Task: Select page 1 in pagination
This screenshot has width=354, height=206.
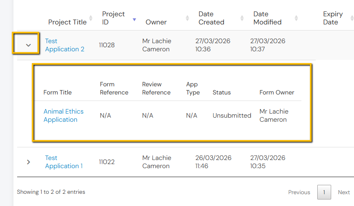Action: [x=324, y=192]
